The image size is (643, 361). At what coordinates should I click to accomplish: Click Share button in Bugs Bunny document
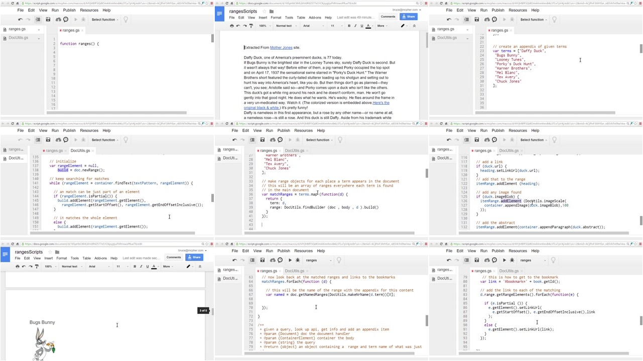194,257
